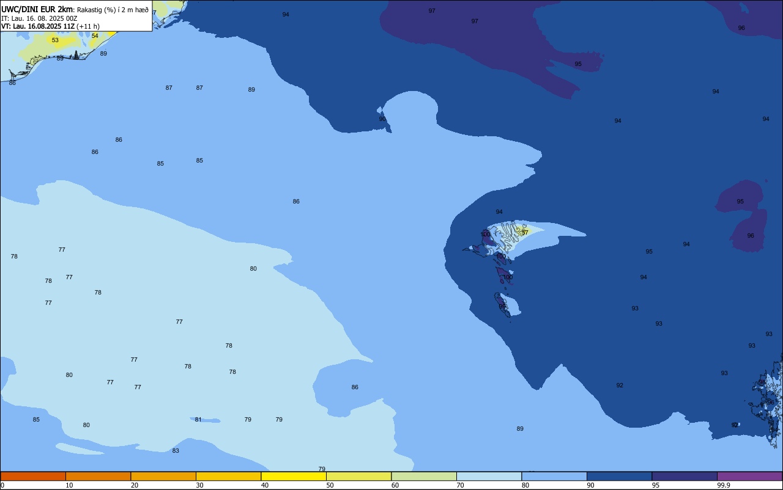Image resolution: width=783 pixels, height=490 pixels.
Task: Click the '50' legend tick label
Action: point(330,485)
